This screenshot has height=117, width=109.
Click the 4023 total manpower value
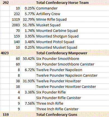tap(5, 53)
